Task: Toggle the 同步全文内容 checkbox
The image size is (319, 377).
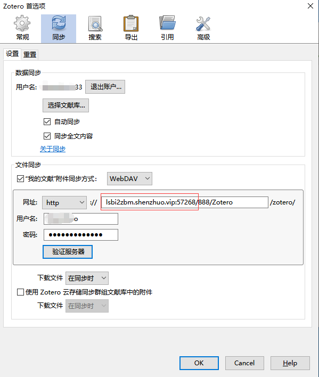Action: click(x=47, y=136)
